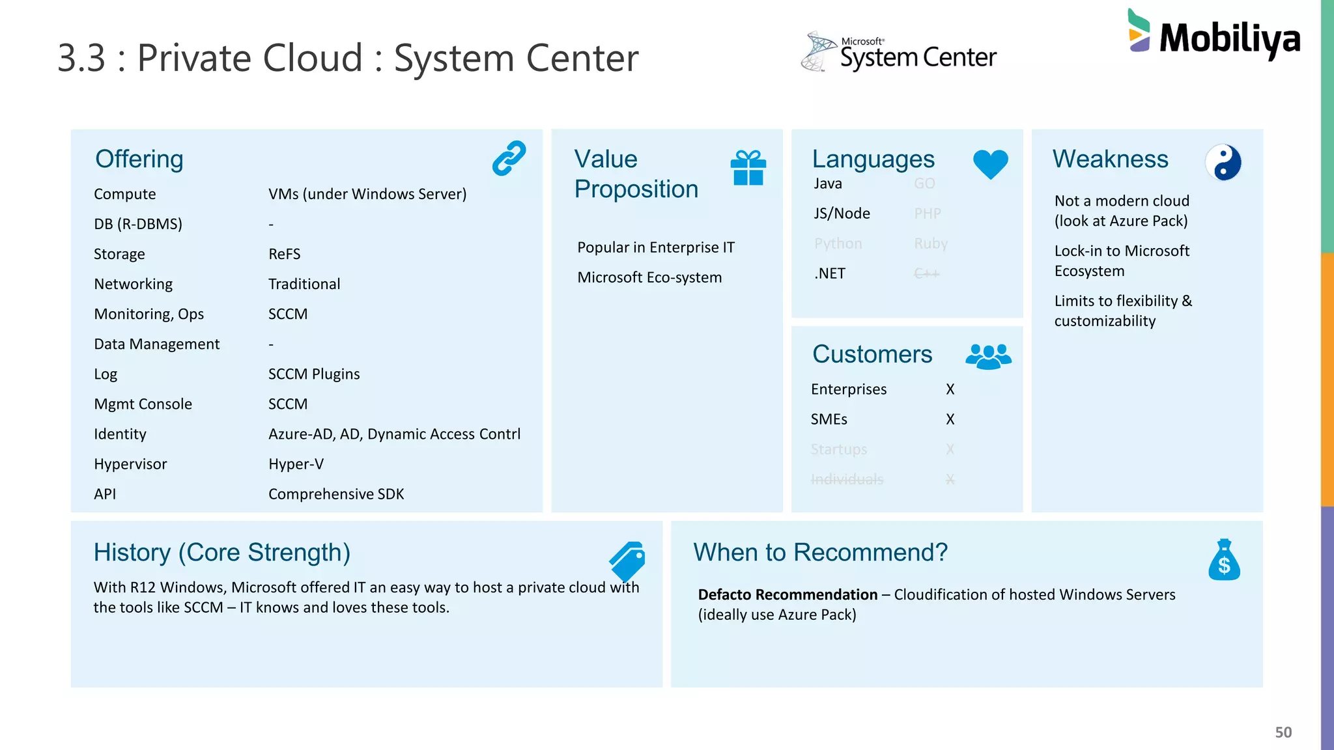The height and width of the screenshot is (750, 1334).
Task: Select the SCCM Plugins value
Action: point(314,374)
